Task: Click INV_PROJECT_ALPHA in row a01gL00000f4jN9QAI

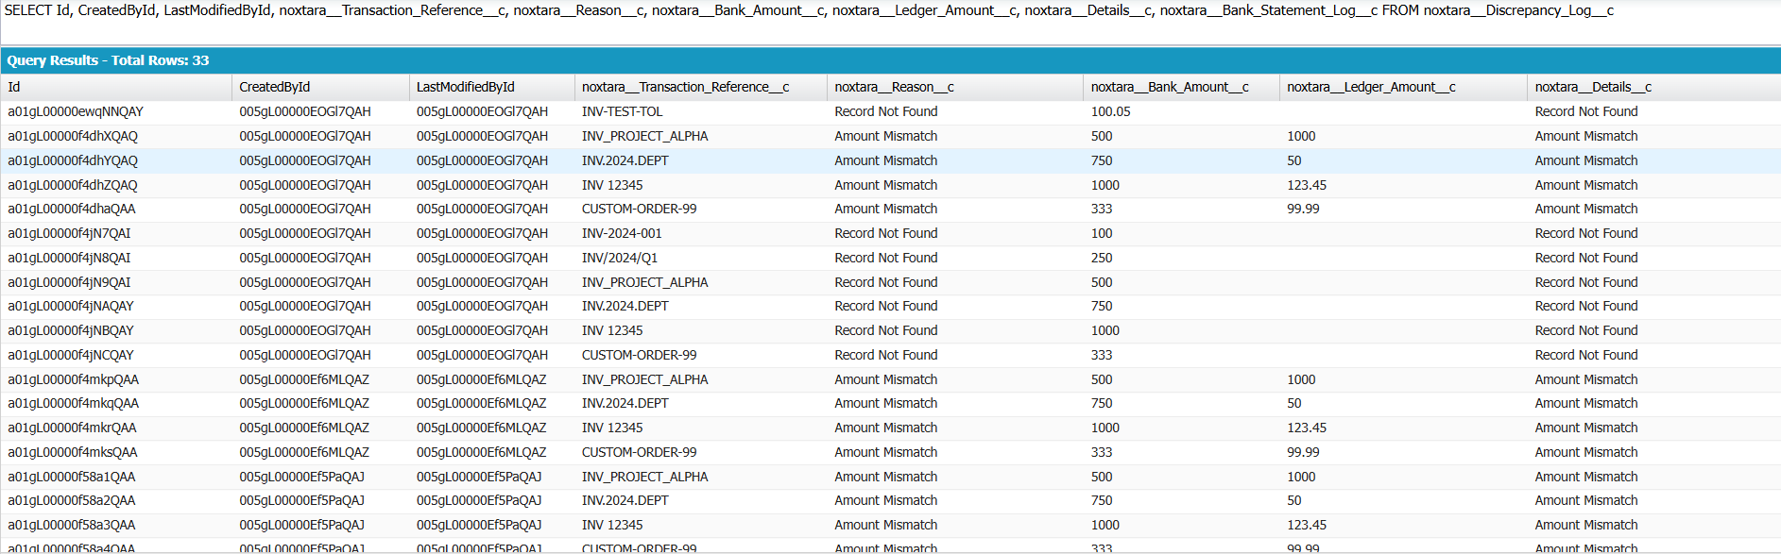Action: (x=645, y=282)
